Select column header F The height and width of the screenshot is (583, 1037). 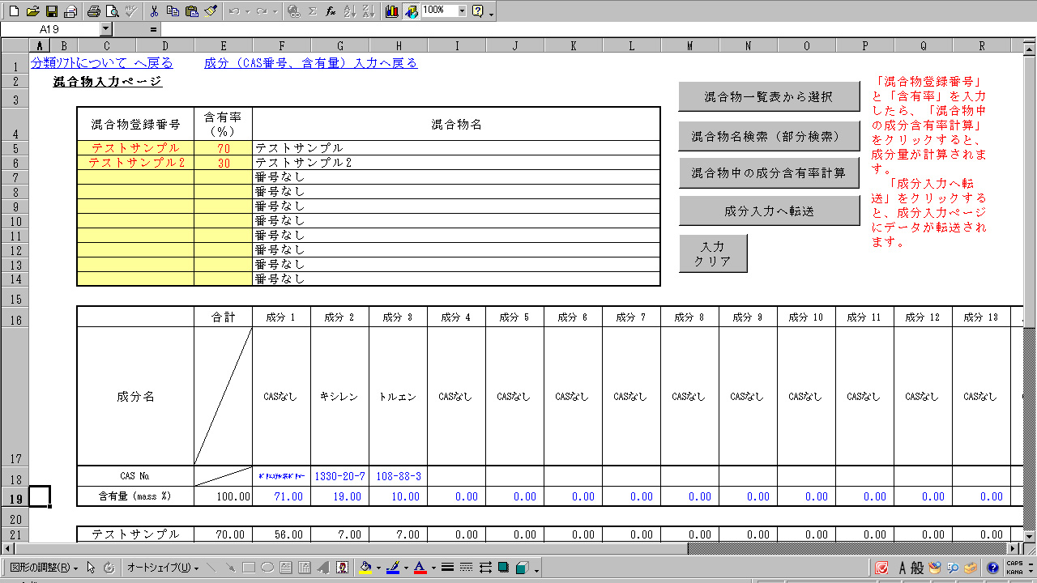pyautogui.click(x=282, y=46)
